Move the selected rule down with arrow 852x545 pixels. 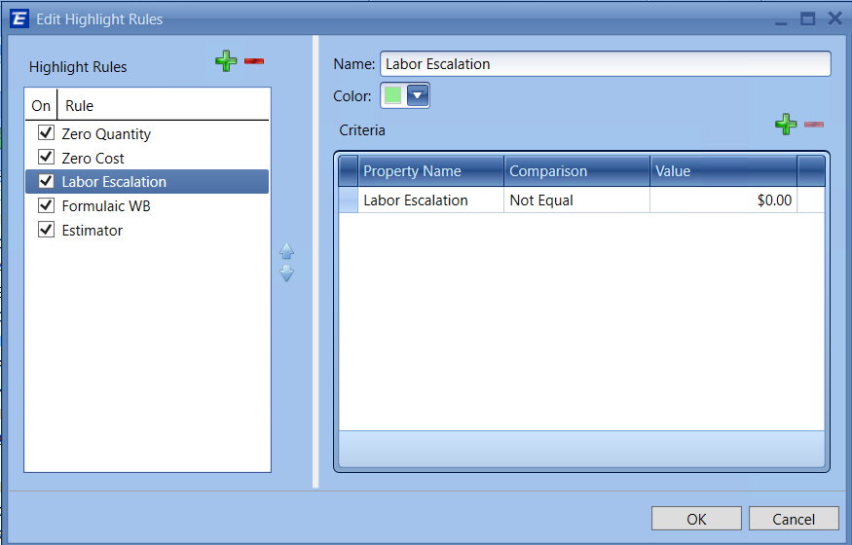[286, 274]
